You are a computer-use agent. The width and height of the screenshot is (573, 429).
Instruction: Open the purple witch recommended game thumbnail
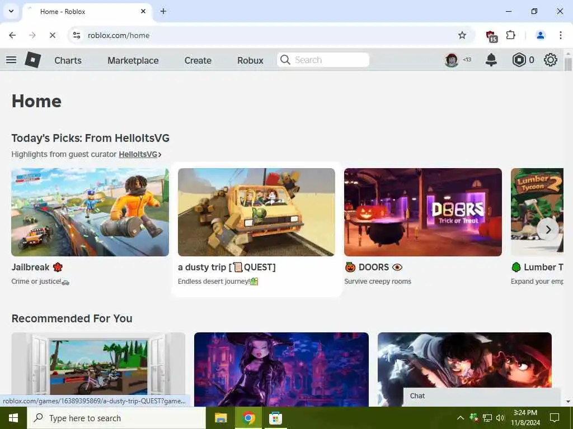(x=281, y=369)
